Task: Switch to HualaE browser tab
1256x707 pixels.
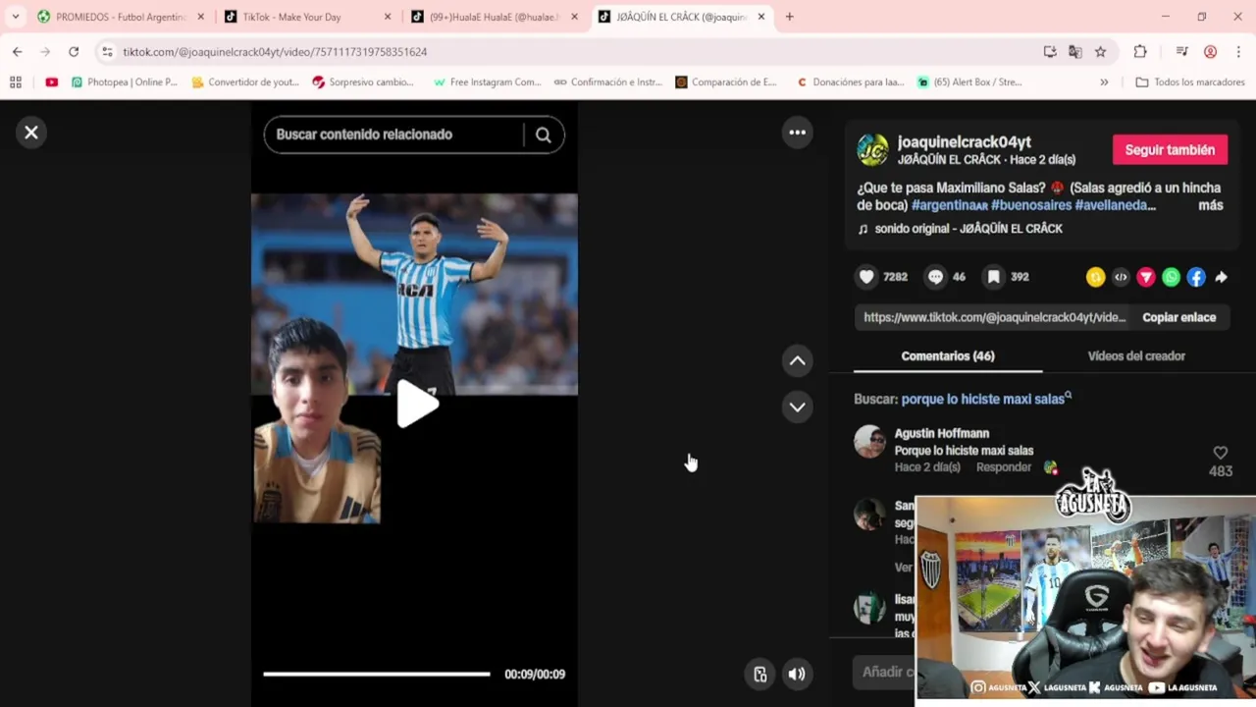Action: pos(494,17)
